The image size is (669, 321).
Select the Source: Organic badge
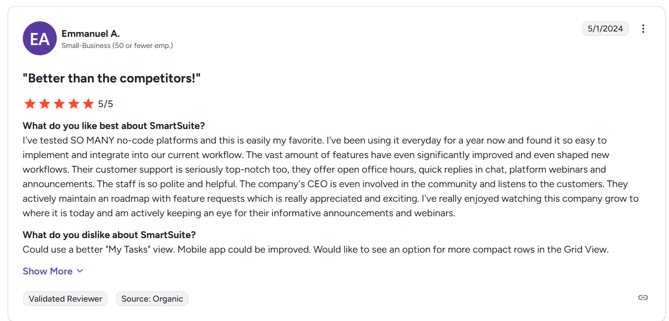[152, 299]
